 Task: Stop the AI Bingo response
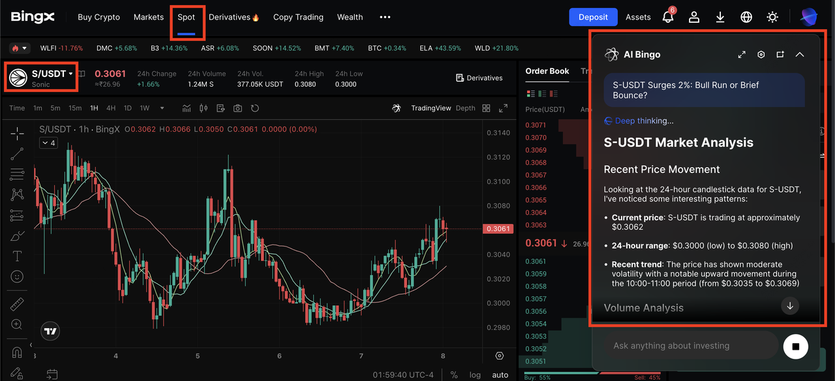click(795, 346)
